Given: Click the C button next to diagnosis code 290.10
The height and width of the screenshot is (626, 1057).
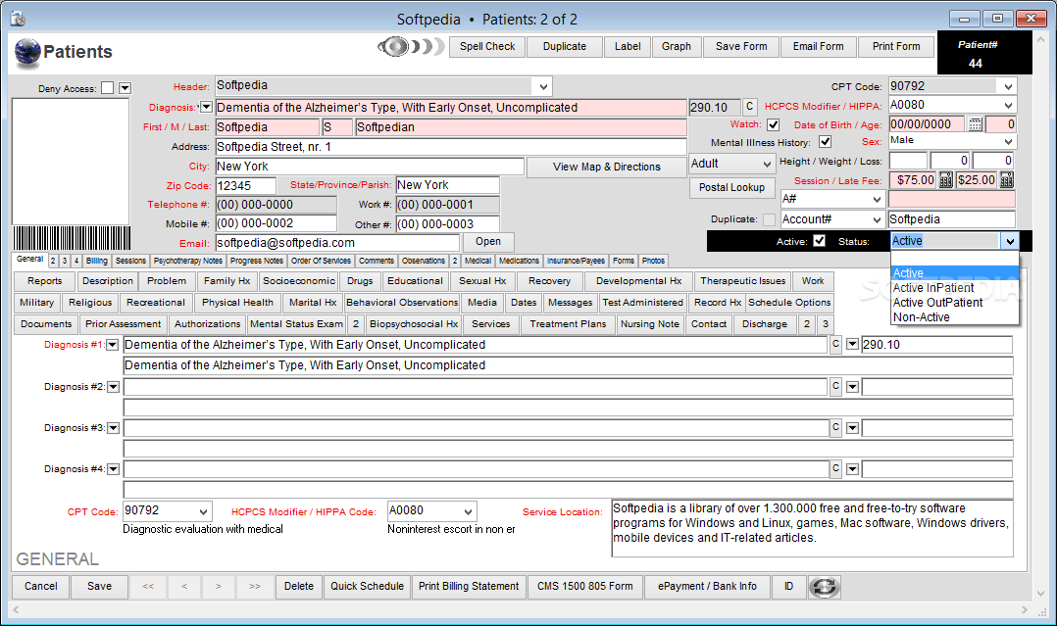Looking at the screenshot, I should [x=749, y=107].
